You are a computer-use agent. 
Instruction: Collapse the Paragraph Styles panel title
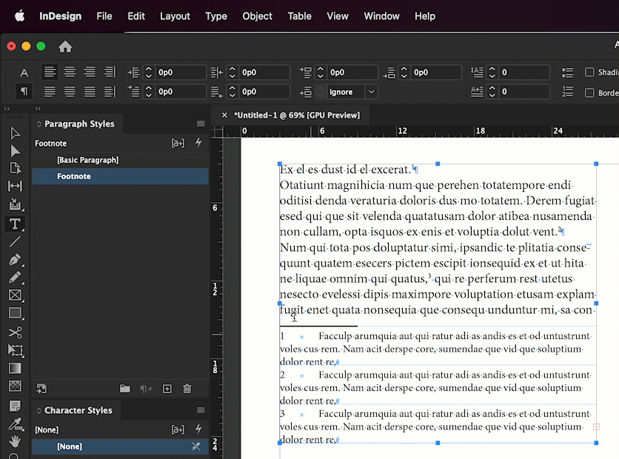click(39, 124)
